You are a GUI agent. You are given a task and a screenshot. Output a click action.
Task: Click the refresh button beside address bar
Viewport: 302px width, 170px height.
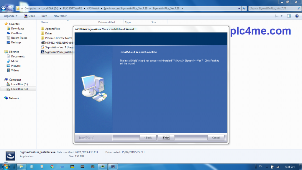point(244,8)
